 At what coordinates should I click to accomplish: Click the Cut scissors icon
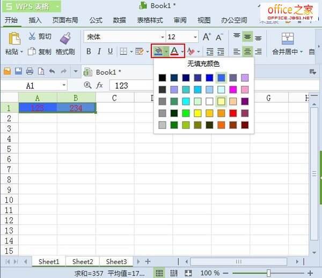pos(32,36)
